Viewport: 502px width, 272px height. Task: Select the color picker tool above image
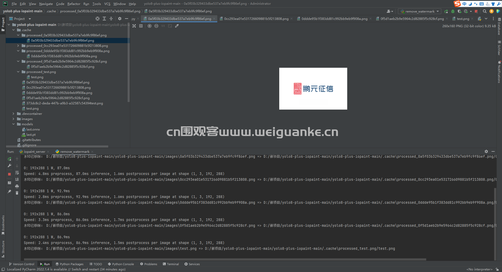point(177,26)
